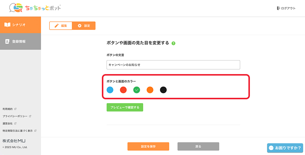Pick the black color swatch

[x=163, y=90]
